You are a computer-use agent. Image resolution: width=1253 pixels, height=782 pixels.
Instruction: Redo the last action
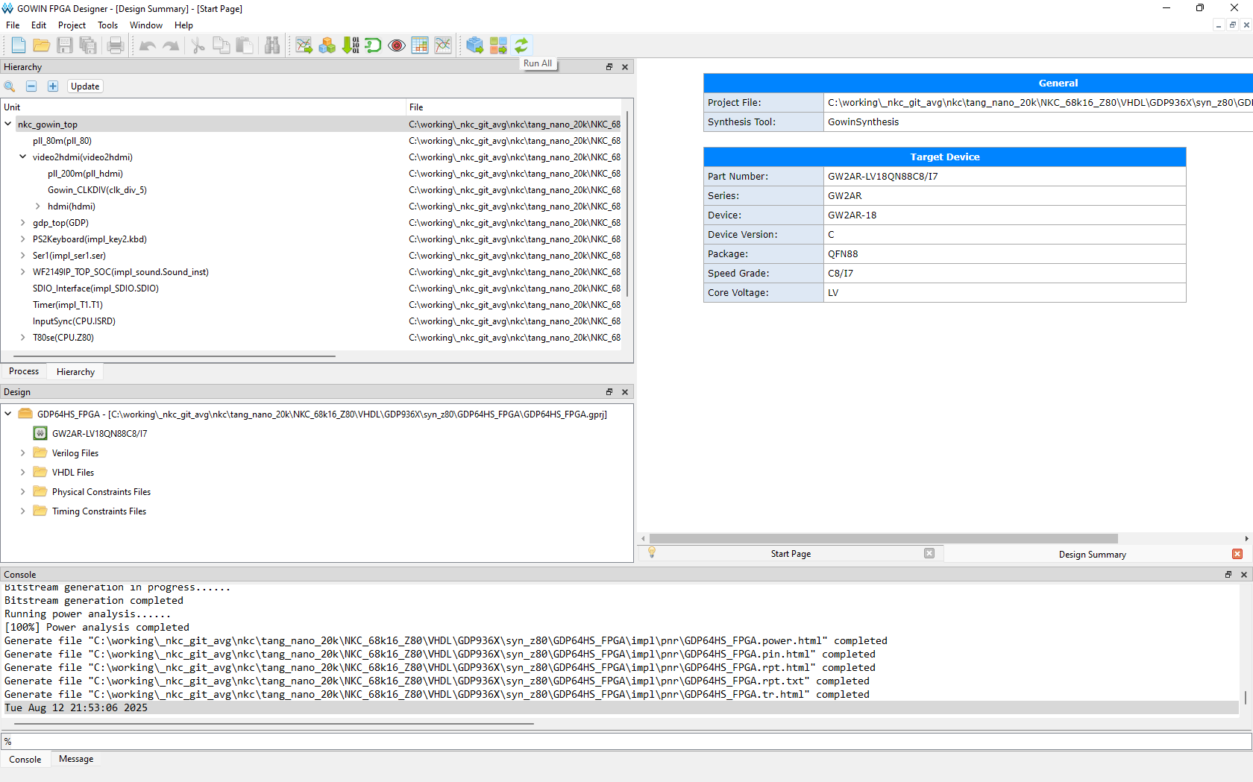[x=171, y=45]
